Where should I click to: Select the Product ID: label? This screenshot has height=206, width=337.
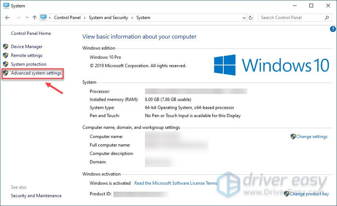pos(100,194)
